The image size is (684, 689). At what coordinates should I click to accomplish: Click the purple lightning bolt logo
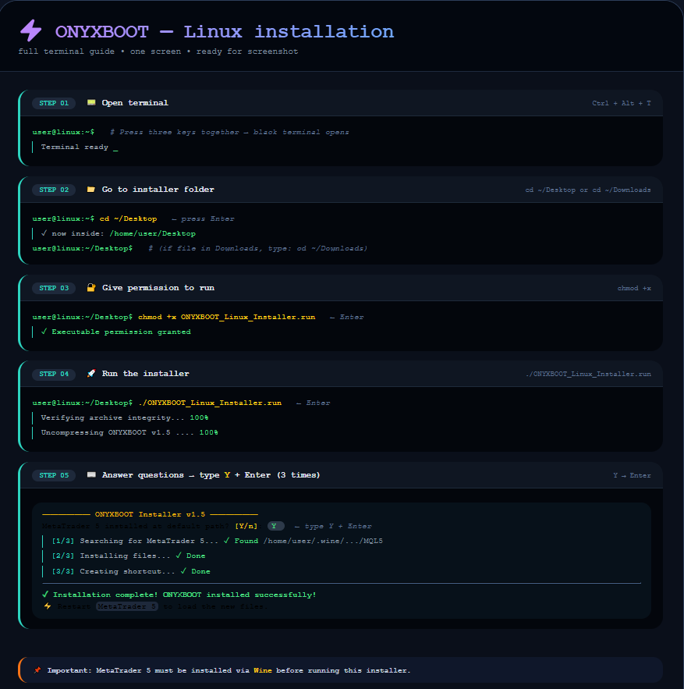tap(30, 30)
